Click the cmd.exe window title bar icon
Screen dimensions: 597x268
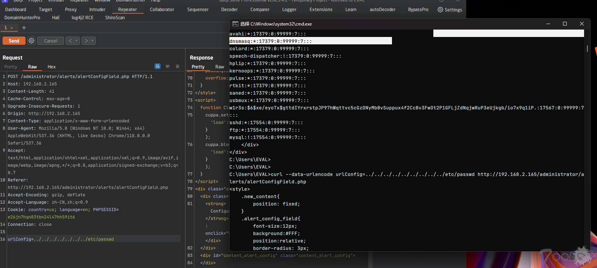pos(235,24)
